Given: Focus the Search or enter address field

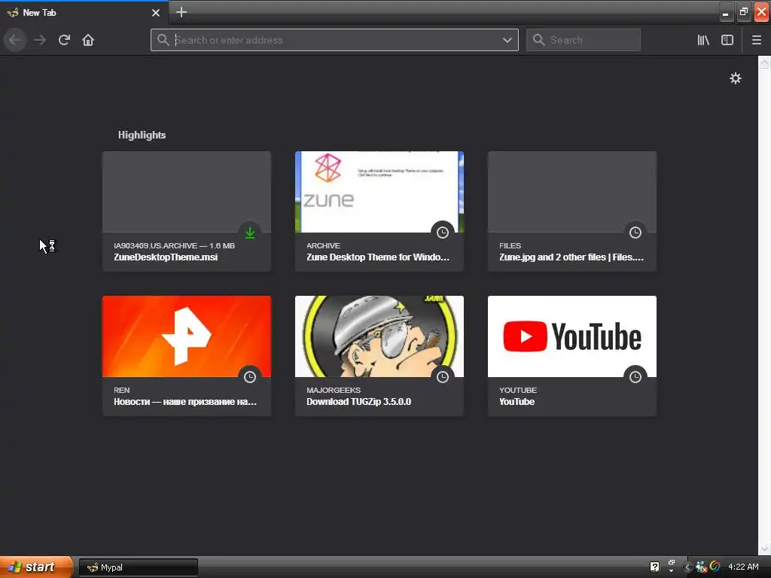Looking at the screenshot, I should [x=334, y=40].
